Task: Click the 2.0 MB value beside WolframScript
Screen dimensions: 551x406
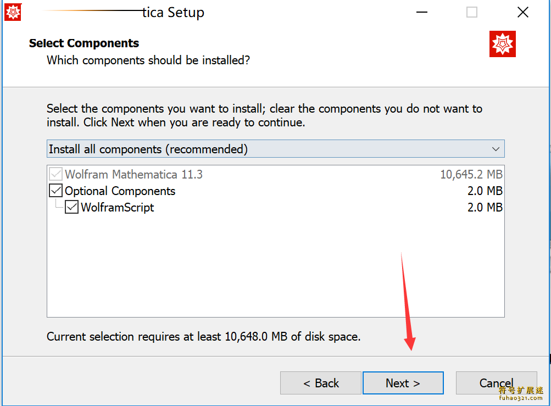Action: coord(485,207)
